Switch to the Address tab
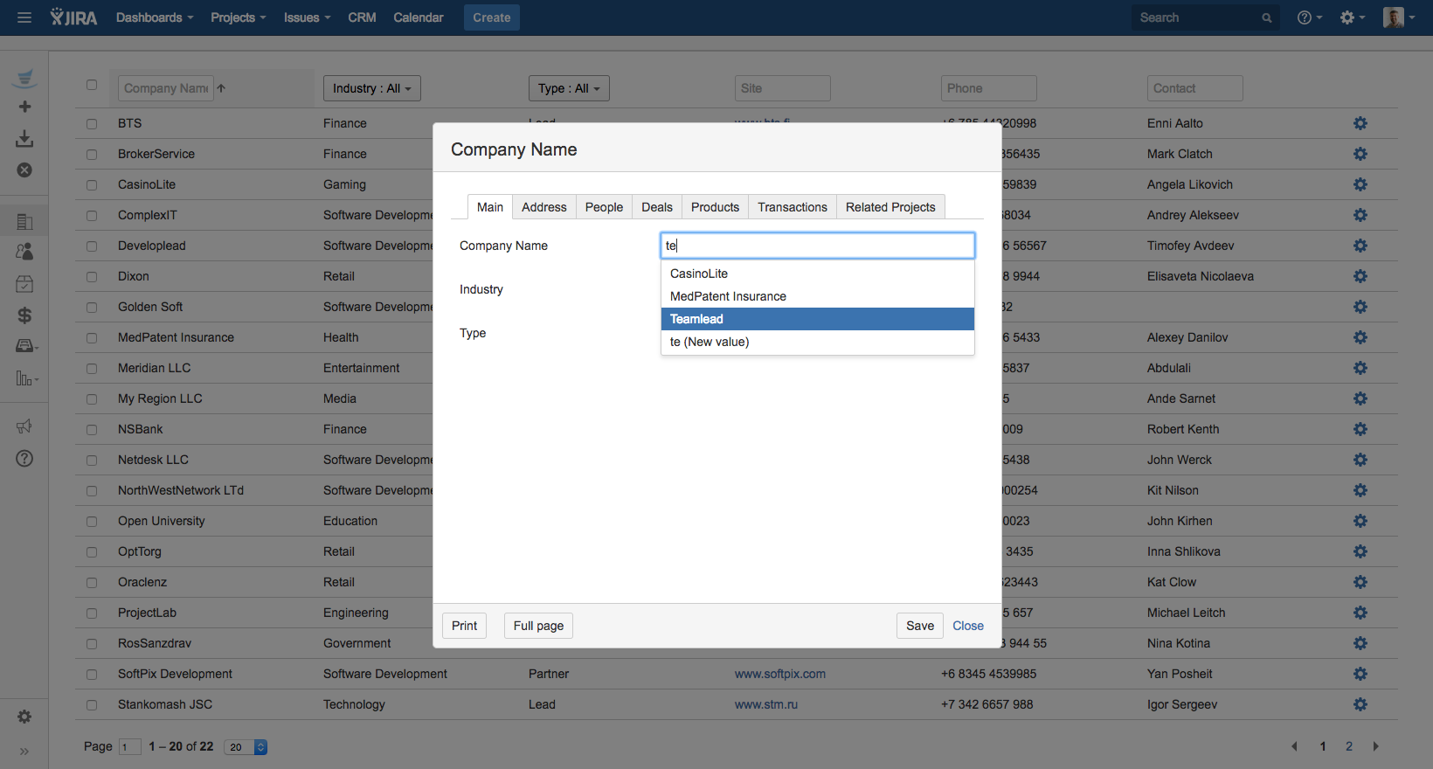The height and width of the screenshot is (769, 1433). (x=543, y=207)
